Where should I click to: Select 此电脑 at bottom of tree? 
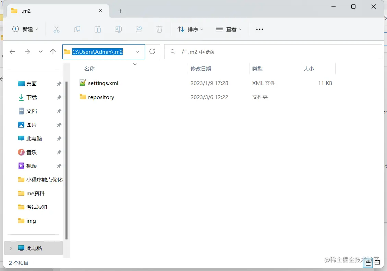click(34, 248)
